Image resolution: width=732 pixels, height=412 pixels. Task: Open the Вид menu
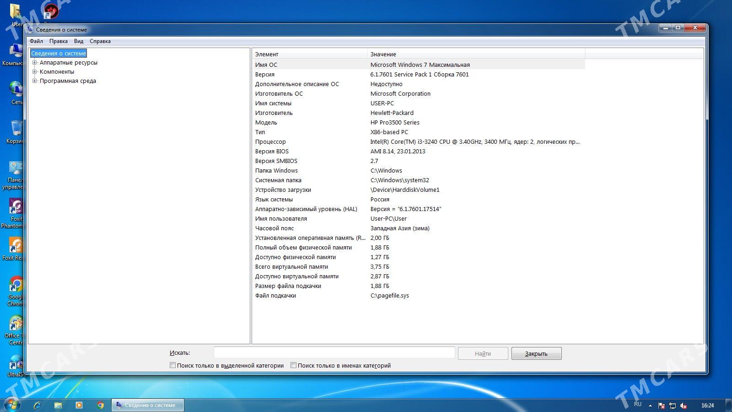(79, 41)
